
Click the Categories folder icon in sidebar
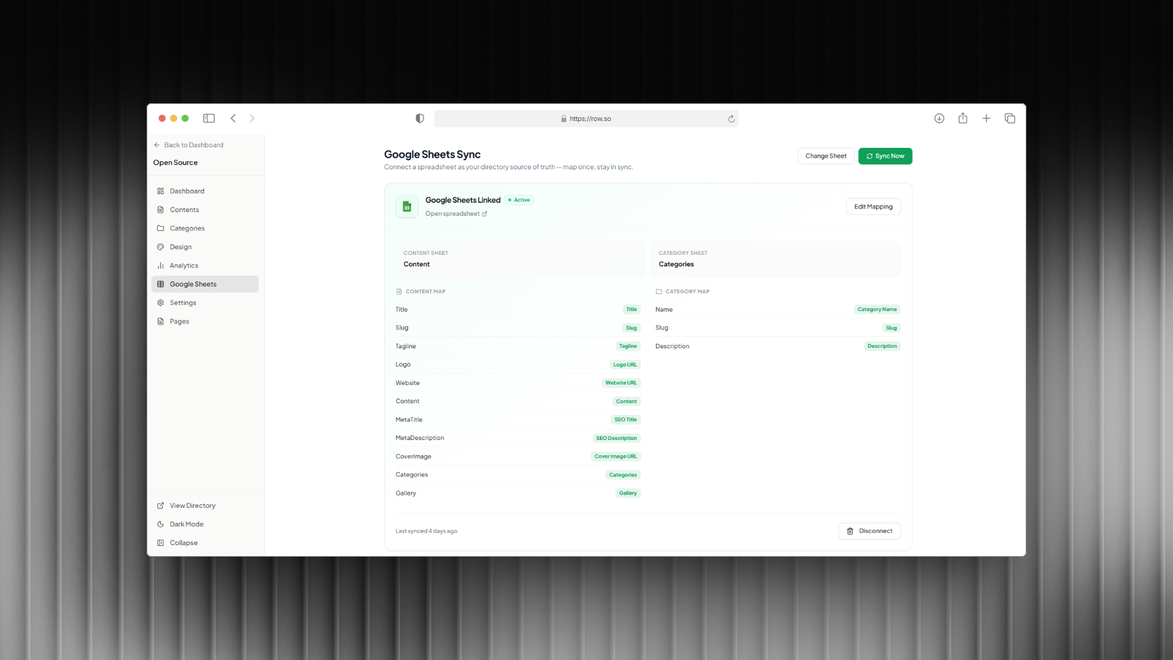click(161, 229)
